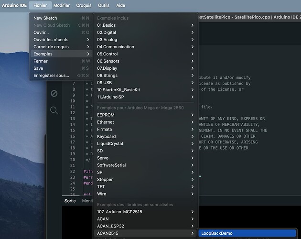Open SoftwareSerial library examples
The width and height of the screenshot is (301, 239).
click(x=146, y=165)
